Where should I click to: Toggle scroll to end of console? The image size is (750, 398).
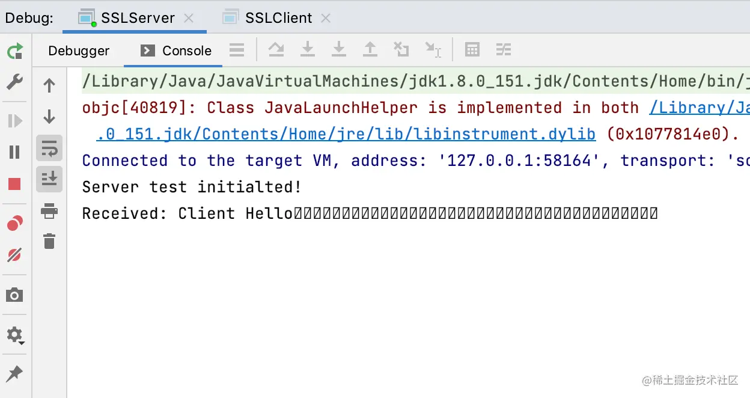(49, 179)
